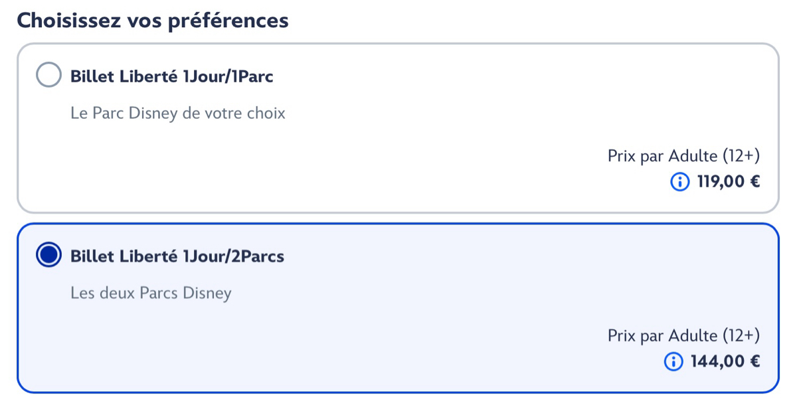Click the "Billet Liberté 1Jour/1Parc" title

[x=171, y=76]
